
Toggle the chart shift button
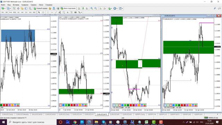[x=105, y=8]
